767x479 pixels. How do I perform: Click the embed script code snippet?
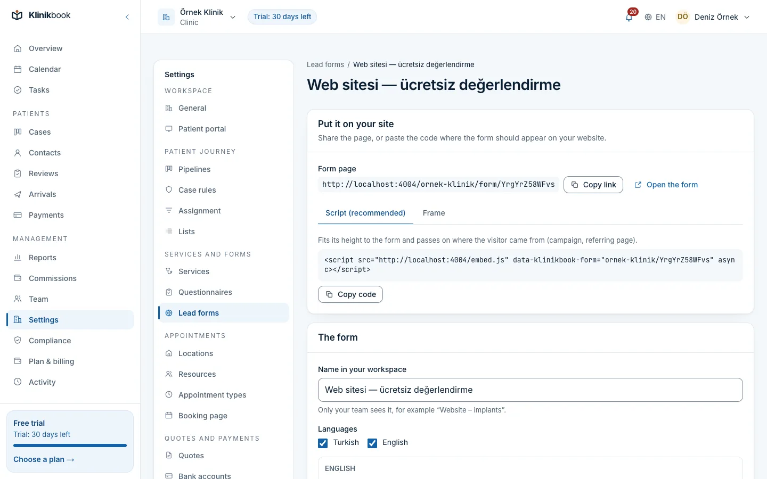coord(531,265)
